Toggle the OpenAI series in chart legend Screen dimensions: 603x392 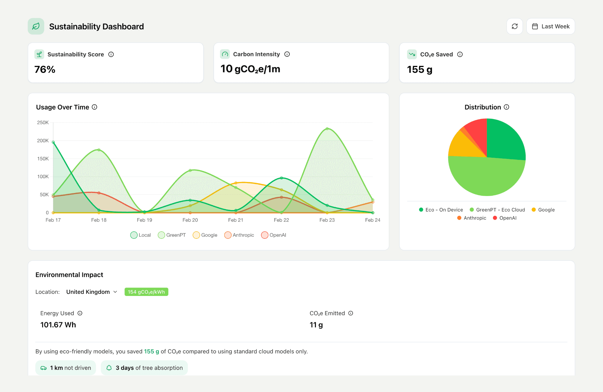pos(274,235)
